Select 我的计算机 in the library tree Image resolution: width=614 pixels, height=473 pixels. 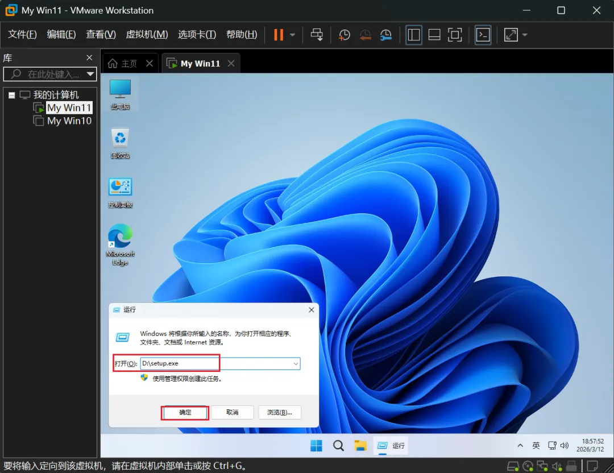[56, 95]
